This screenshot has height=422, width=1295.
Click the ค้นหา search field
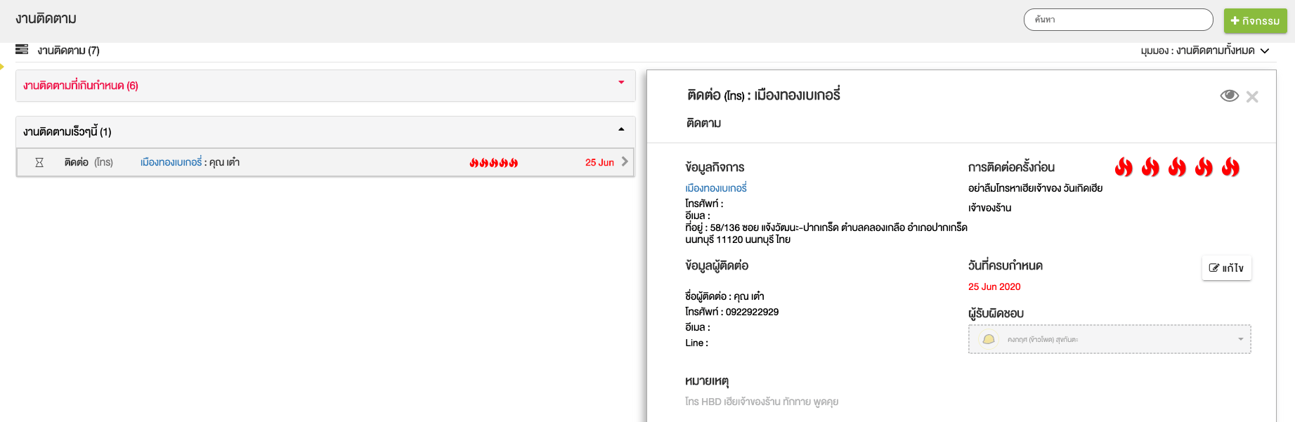tap(1118, 20)
